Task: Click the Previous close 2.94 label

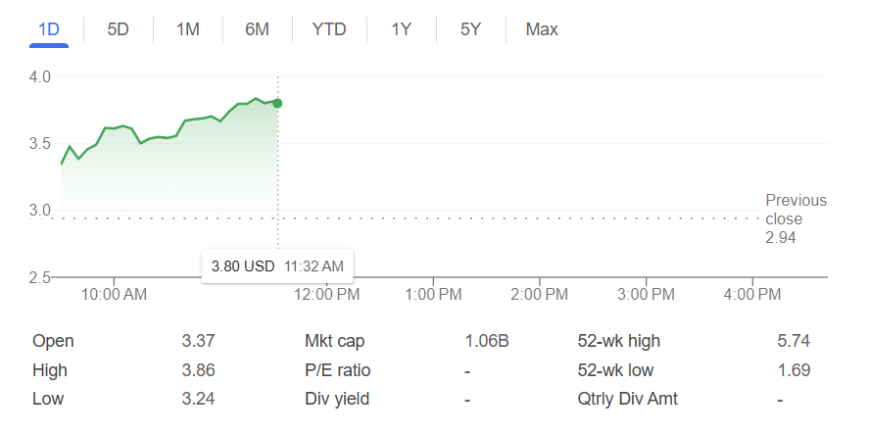Action: (x=796, y=218)
